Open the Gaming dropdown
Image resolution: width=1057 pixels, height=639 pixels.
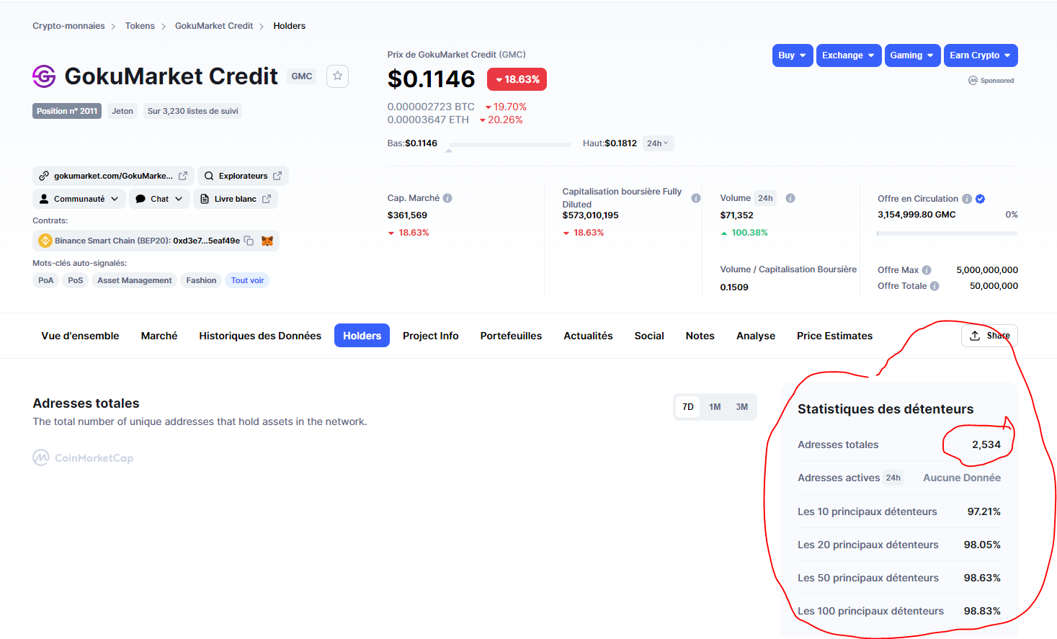click(x=912, y=55)
